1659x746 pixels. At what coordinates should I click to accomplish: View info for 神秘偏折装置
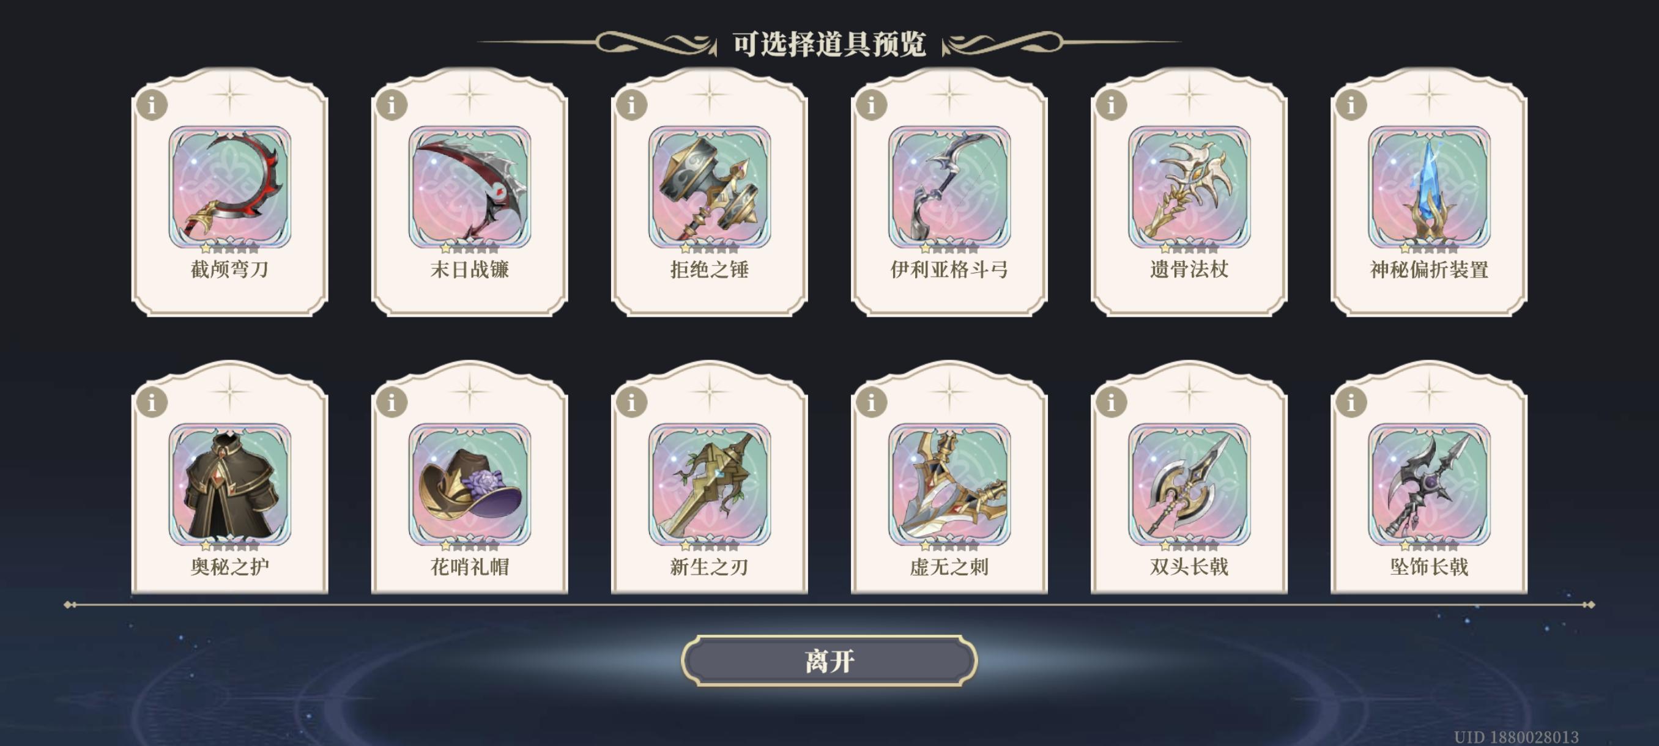coord(1351,105)
